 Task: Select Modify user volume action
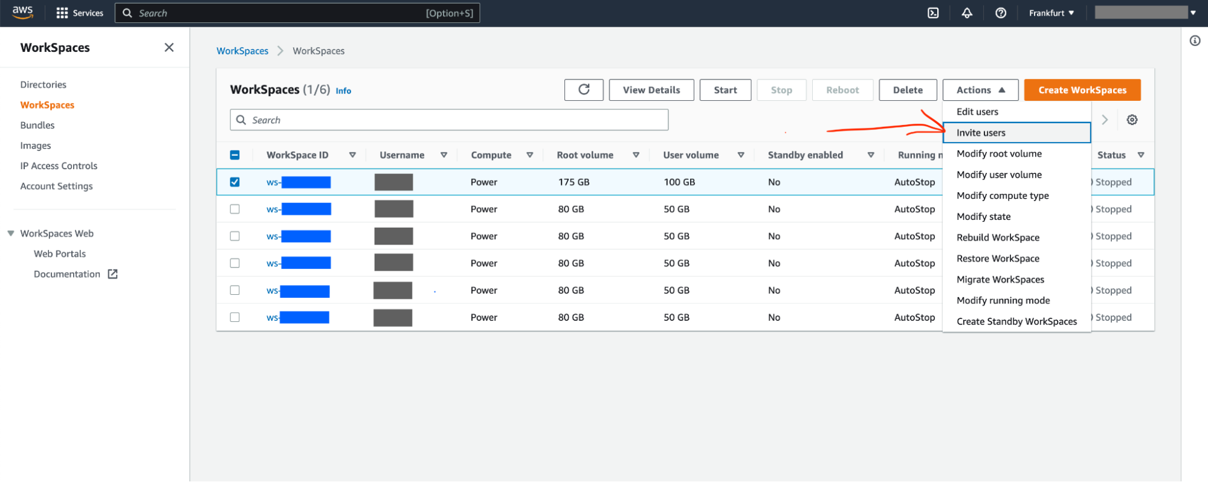coord(1016,175)
